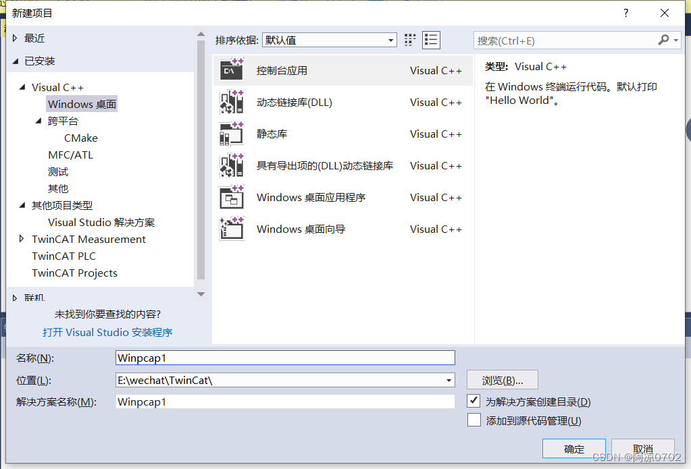
Task: Click tree panel scroll down arrow
Action: (201, 294)
